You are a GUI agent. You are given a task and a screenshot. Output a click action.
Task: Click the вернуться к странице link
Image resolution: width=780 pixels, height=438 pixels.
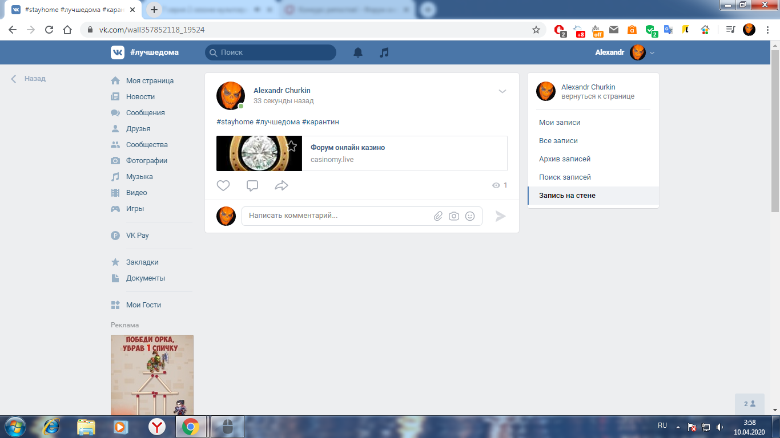(598, 96)
